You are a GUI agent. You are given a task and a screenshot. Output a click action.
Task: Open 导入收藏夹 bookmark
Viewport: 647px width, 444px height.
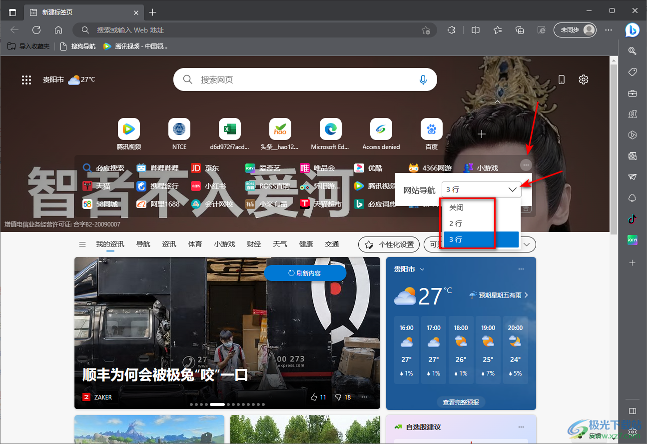[x=28, y=46]
